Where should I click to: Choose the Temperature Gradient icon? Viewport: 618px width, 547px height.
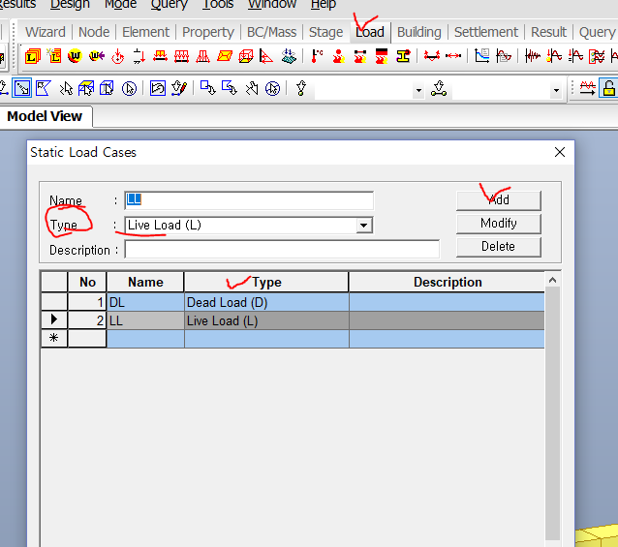tap(381, 56)
